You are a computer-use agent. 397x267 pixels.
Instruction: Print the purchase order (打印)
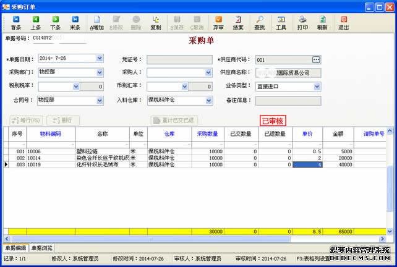(x=302, y=23)
